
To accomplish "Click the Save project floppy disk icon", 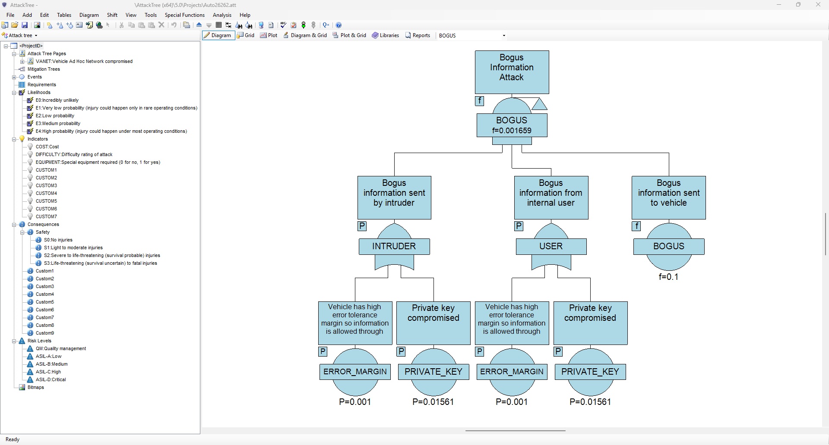I will (25, 25).
